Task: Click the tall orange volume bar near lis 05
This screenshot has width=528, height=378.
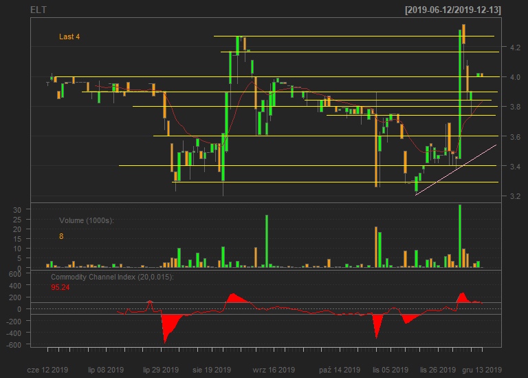Action: (376, 247)
